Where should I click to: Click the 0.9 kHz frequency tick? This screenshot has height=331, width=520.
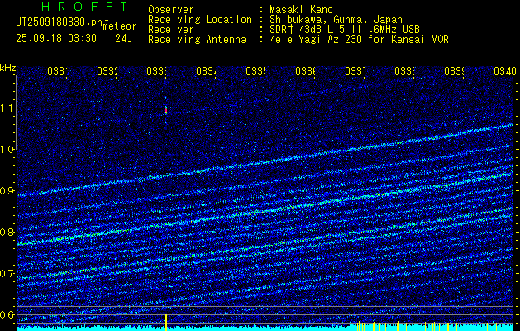click(7, 191)
